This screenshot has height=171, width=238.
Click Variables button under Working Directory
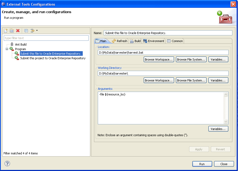tap(218, 80)
